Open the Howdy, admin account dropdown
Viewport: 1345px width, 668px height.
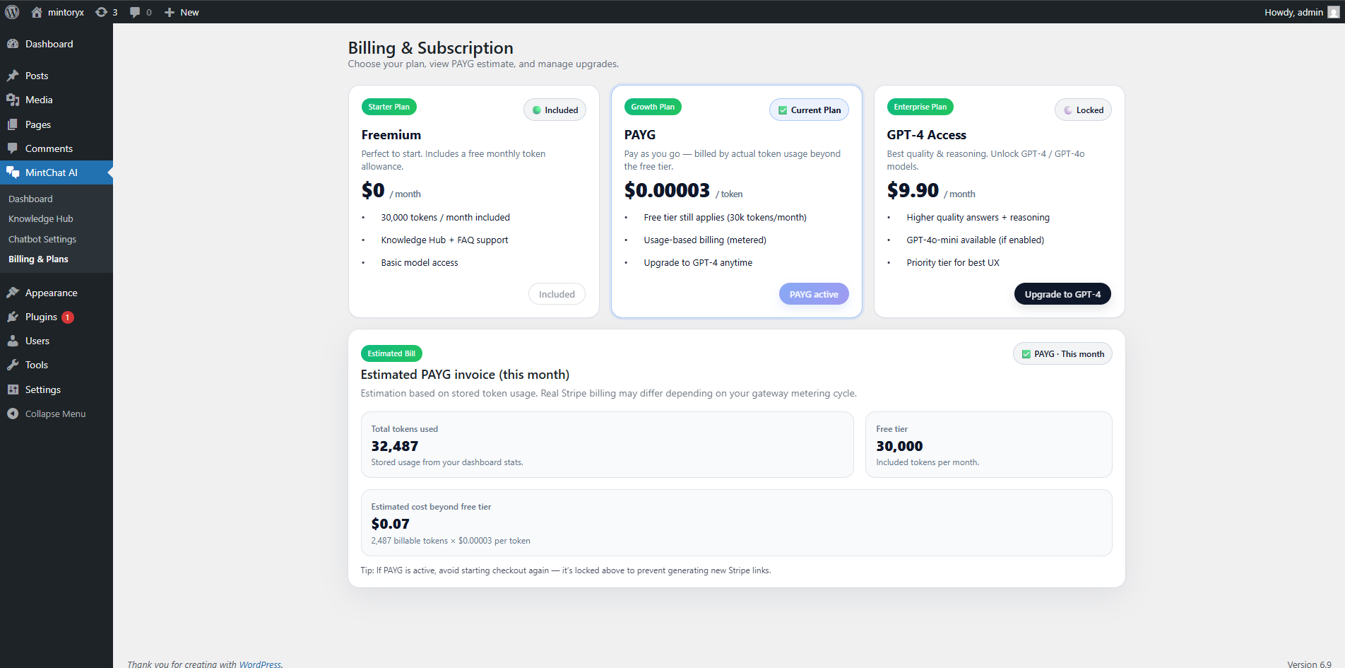coord(1293,11)
